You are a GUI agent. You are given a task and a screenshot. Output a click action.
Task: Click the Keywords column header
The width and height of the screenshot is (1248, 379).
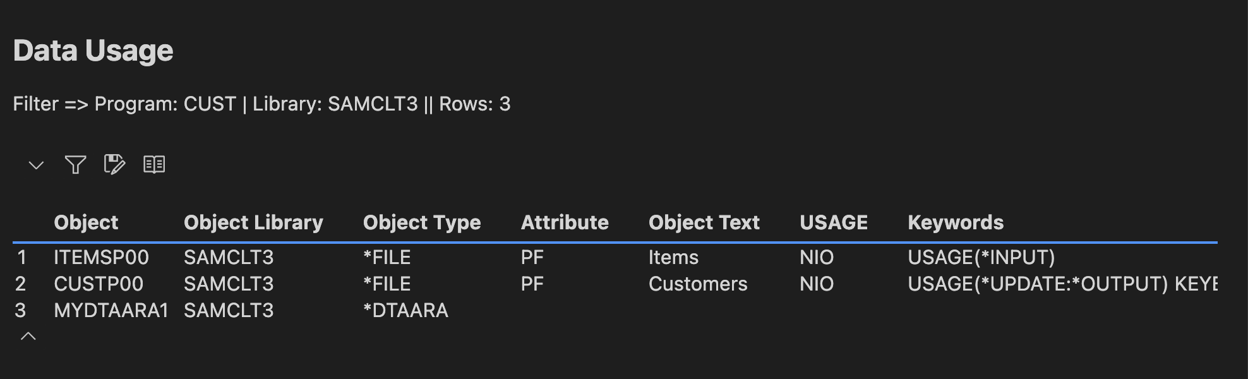956,222
